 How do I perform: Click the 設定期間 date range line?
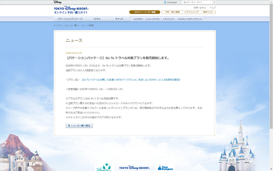click(x=95, y=89)
